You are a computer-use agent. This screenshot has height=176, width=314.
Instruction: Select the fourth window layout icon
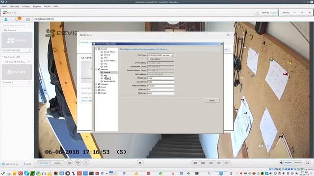[x=219, y=163]
